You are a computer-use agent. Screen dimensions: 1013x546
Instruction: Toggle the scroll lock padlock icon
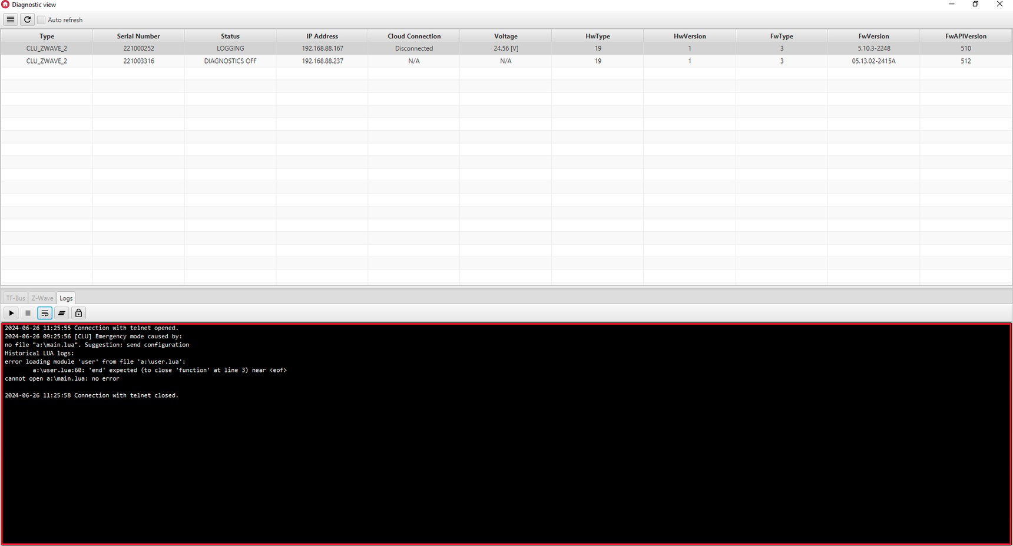point(78,313)
